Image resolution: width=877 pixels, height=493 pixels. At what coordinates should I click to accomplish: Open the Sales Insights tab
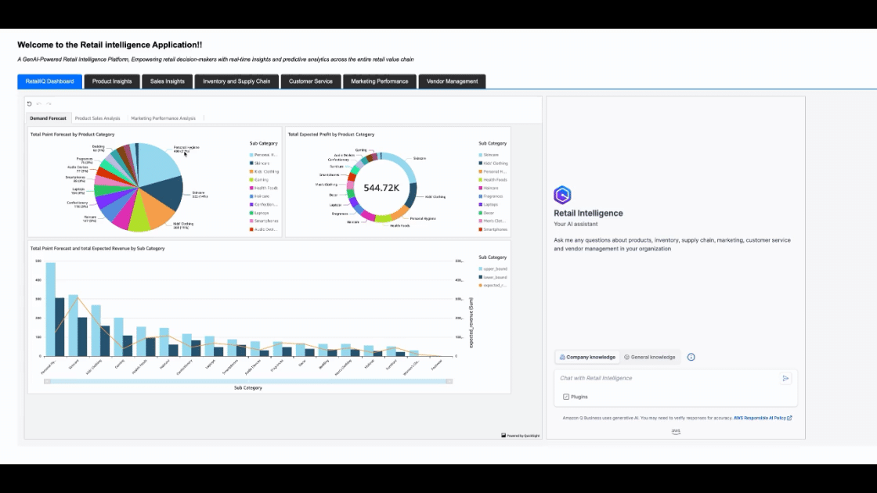tap(168, 81)
